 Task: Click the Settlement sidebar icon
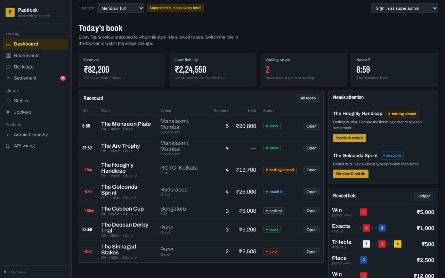click(x=8, y=78)
